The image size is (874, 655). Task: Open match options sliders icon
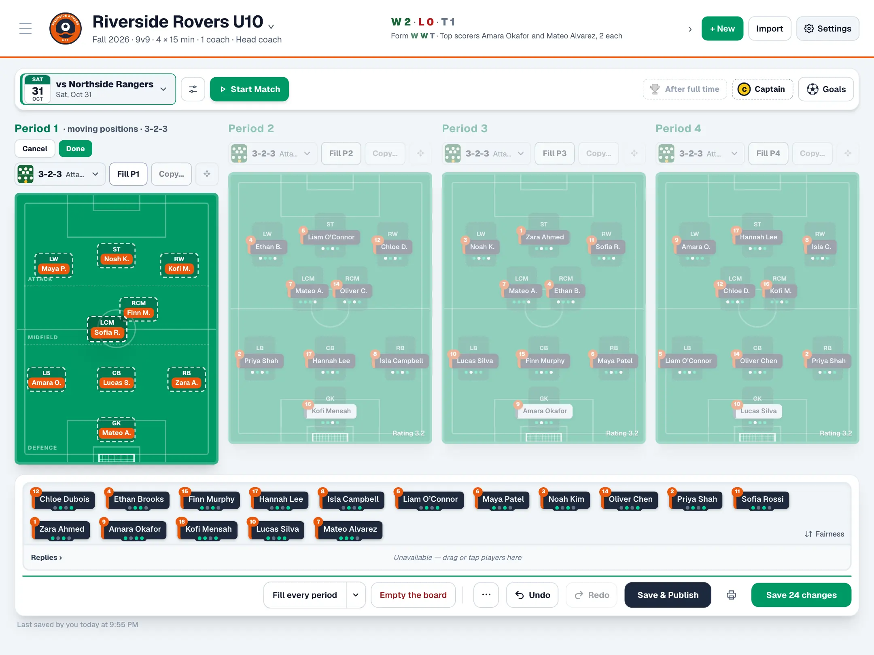(x=193, y=89)
